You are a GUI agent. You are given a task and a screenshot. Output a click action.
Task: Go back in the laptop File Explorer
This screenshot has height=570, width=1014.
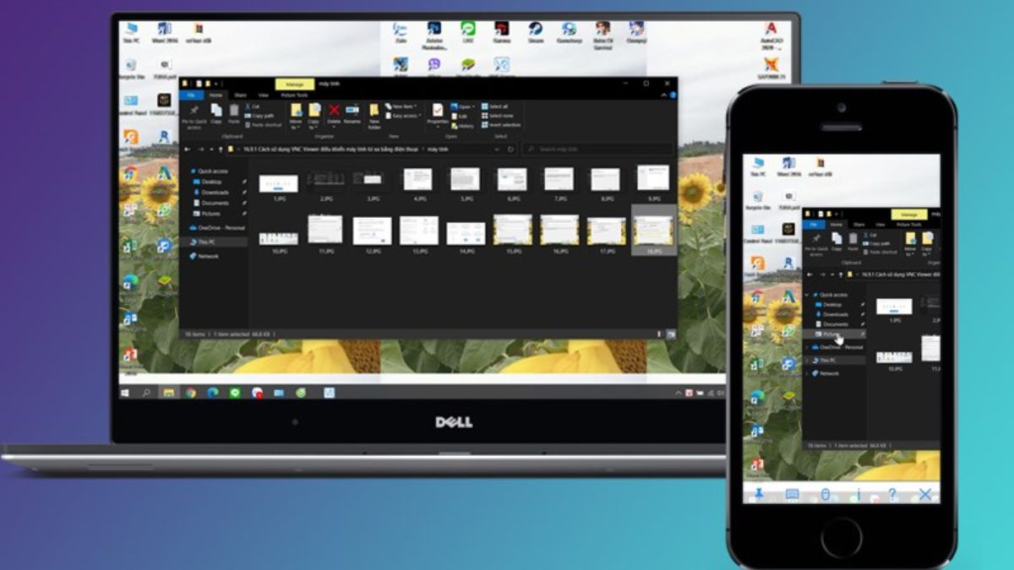click(187, 149)
